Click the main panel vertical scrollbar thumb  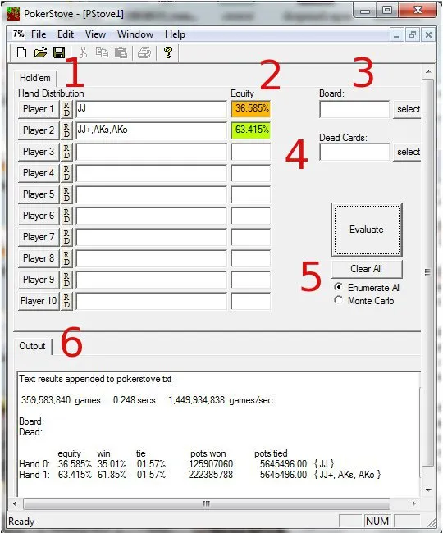[428, 272]
